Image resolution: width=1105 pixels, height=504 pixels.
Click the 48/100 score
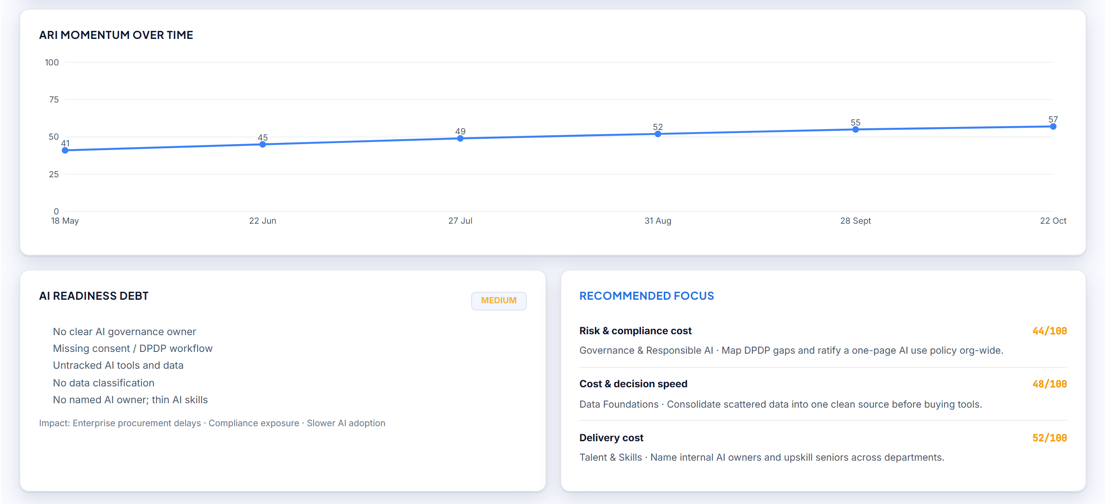(1049, 384)
